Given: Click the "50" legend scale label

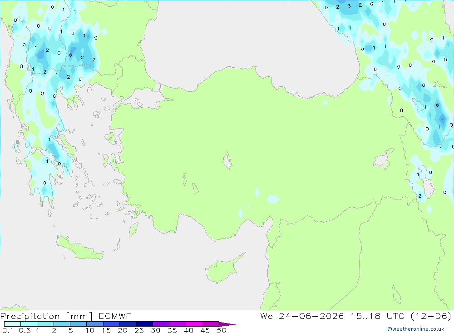Looking at the screenshot, I should point(222,330).
